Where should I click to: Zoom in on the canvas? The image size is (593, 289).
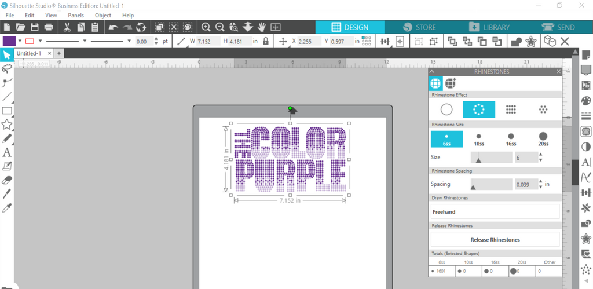(206, 27)
